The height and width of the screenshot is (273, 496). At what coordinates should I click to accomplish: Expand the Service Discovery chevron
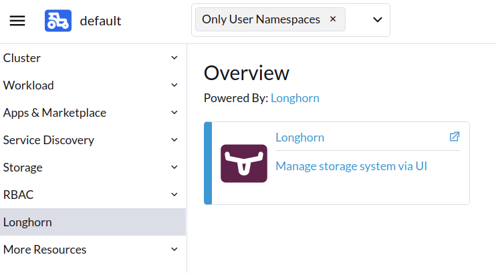coord(174,140)
